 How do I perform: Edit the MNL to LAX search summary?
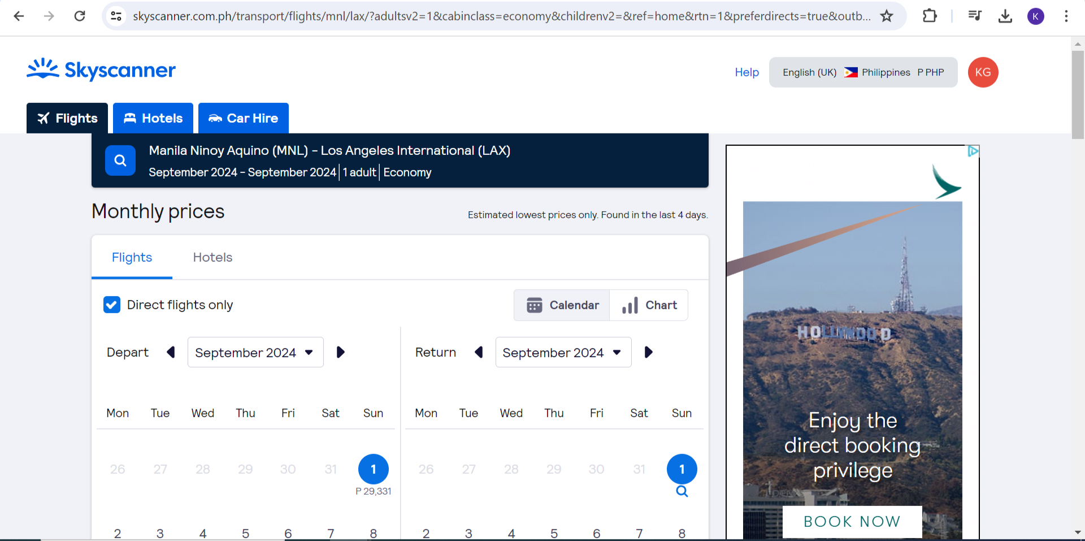pyautogui.click(x=400, y=161)
